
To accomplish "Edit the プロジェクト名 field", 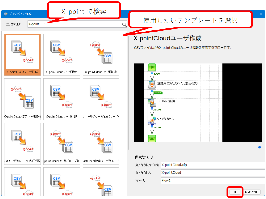I will click(213, 173).
